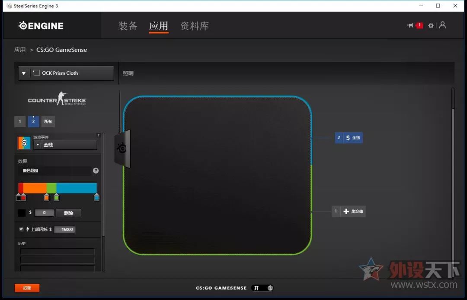Select the 所有 all-zones tab

48,121
